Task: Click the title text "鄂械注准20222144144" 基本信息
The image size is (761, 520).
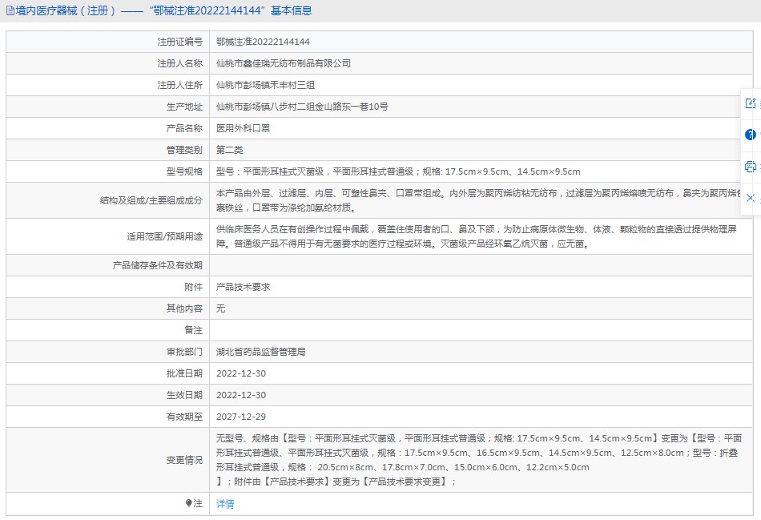Action: [x=231, y=10]
